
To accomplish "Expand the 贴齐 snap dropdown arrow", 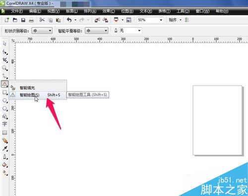I will click(181, 20).
